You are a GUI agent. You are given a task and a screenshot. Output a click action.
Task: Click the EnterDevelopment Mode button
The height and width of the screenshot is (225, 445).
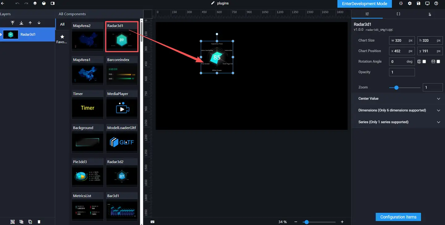[364, 4]
